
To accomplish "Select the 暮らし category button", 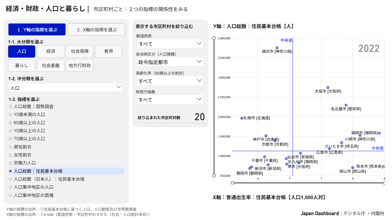I will [22, 65].
